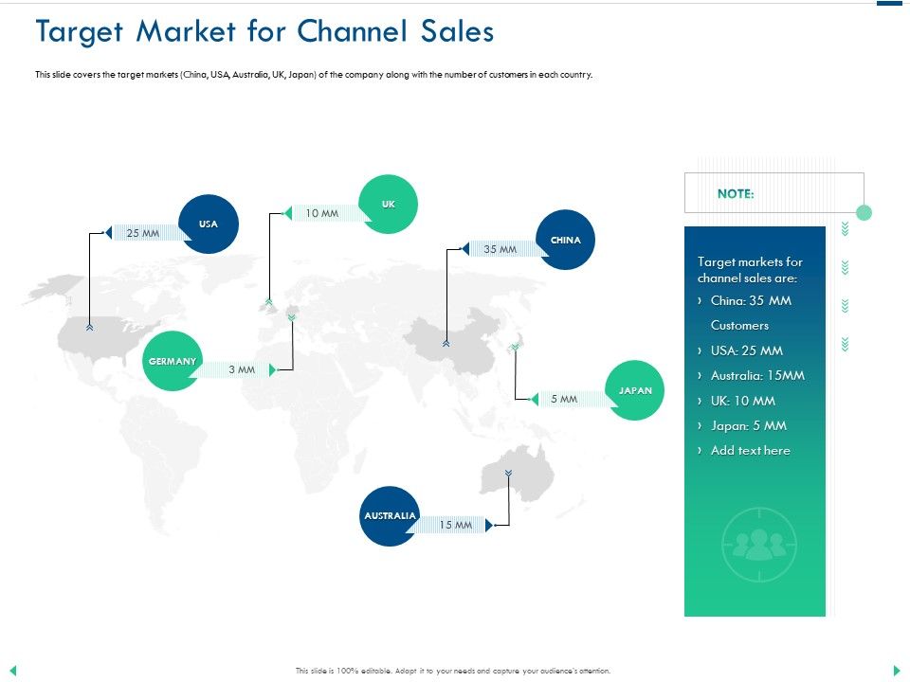Select the slide title Target Market for Channel Sales
910x682 pixels.
264,31
